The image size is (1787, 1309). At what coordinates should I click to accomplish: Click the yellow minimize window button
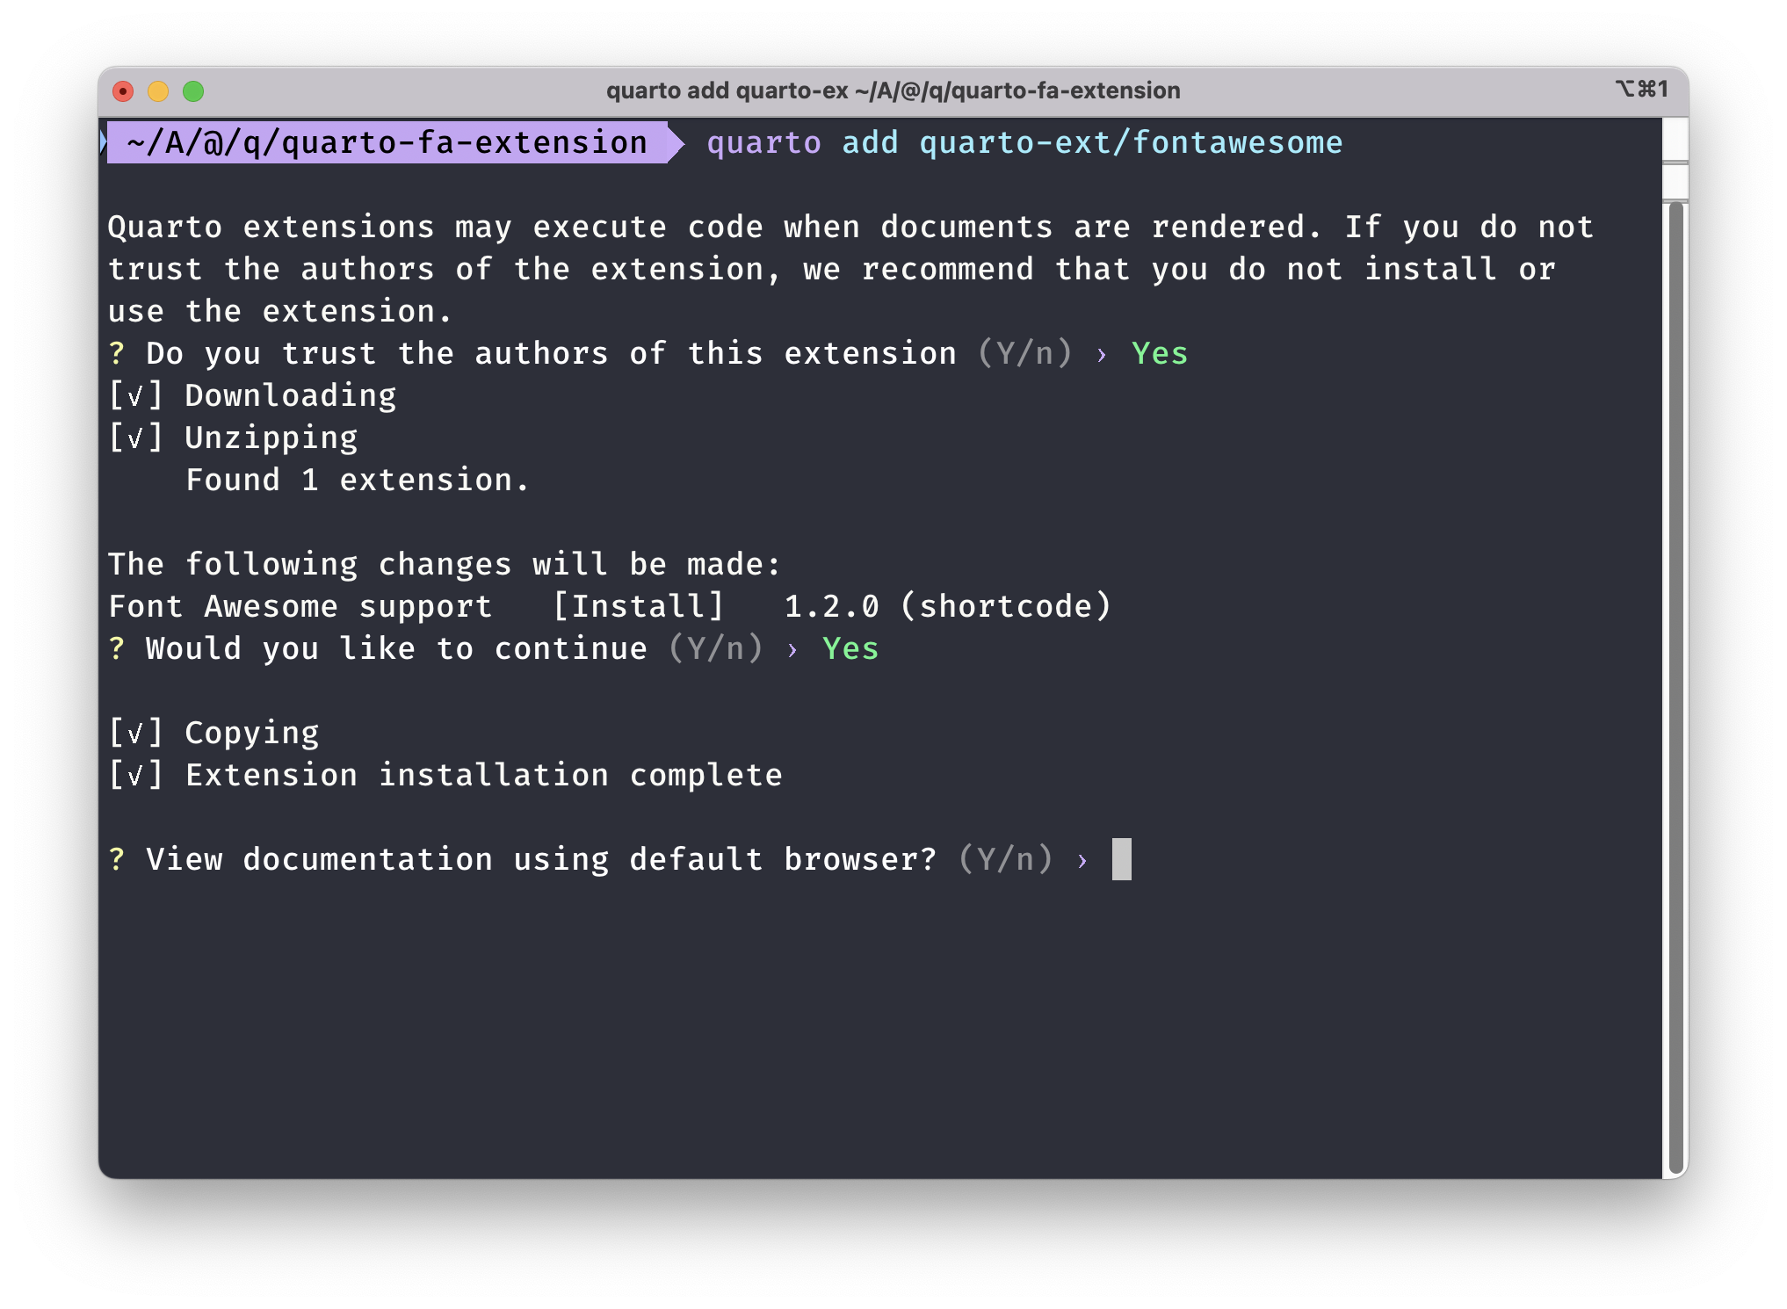(158, 91)
